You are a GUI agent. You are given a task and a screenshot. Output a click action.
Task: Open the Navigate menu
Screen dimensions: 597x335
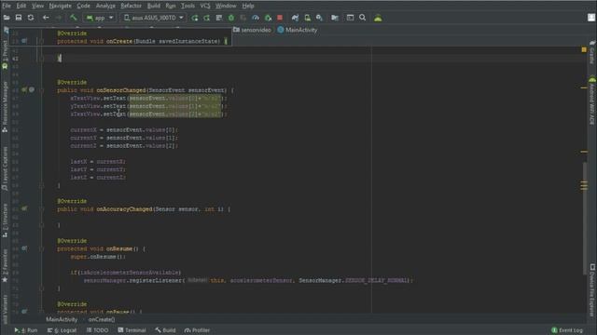point(60,6)
